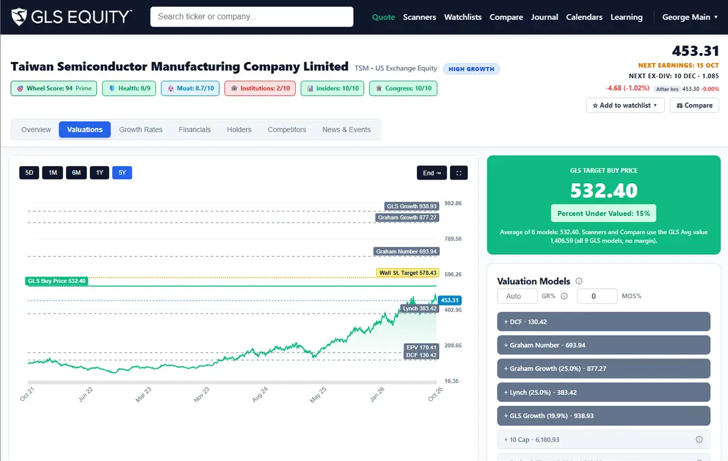The width and height of the screenshot is (728, 461).
Task: Open the Calendars page
Action: (584, 17)
